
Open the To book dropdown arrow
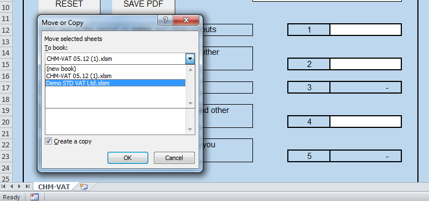tap(190, 59)
